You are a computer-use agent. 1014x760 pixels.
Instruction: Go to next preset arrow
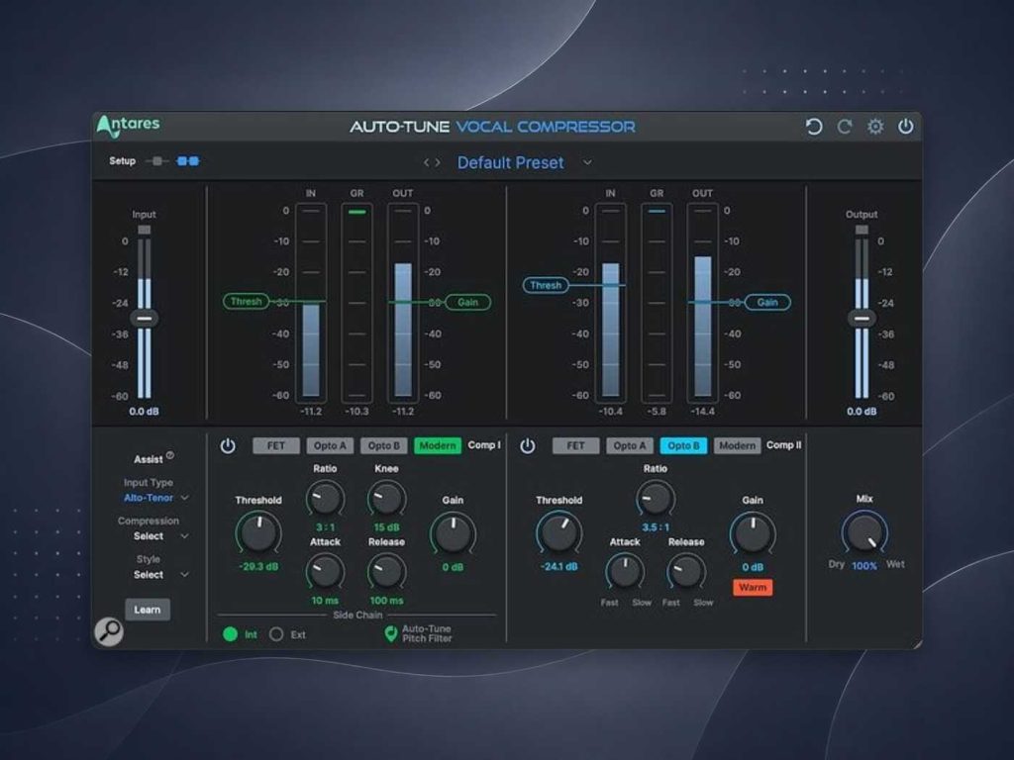(438, 163)
